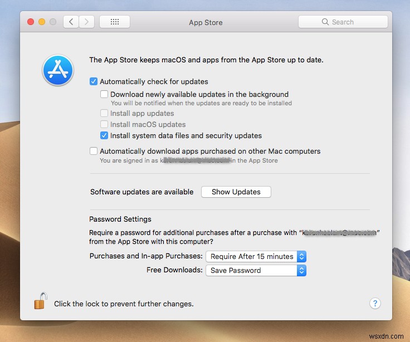
Task: Click the back navigation arrow
Action: pos(71,22)
